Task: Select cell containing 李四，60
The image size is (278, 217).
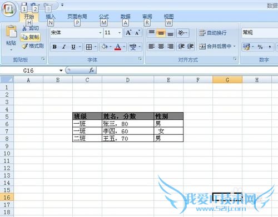Action: (x=128, y=131)
